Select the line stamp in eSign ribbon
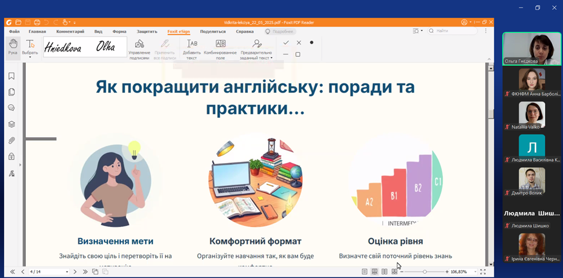 [286, 55]
